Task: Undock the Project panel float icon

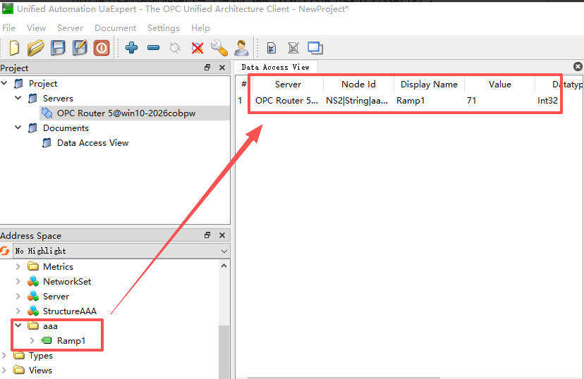Action: coord(207,68)
